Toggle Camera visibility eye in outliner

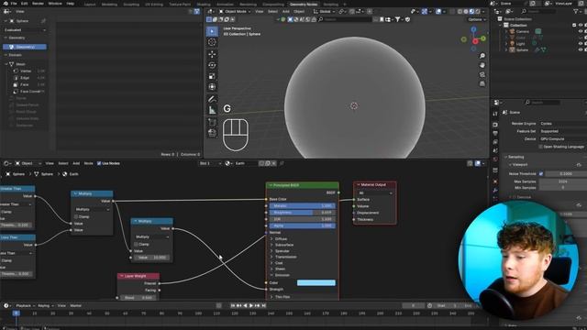coord(581,31)
